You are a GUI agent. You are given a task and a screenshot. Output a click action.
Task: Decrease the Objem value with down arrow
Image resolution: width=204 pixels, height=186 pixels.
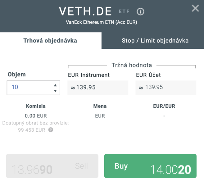55,91
